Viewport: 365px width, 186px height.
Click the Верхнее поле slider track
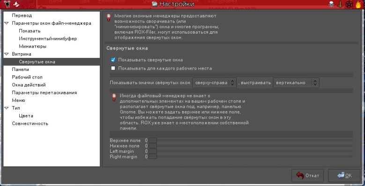coord(251,141)
